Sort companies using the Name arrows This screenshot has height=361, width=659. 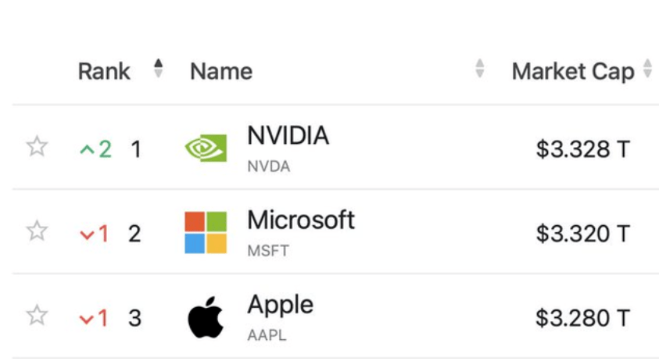pos(479,70)
